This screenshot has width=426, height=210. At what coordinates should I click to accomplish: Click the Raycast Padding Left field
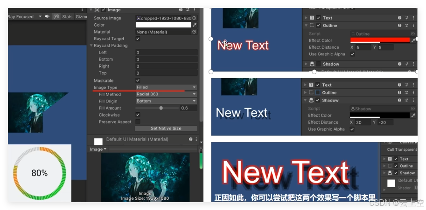point(166,52)
